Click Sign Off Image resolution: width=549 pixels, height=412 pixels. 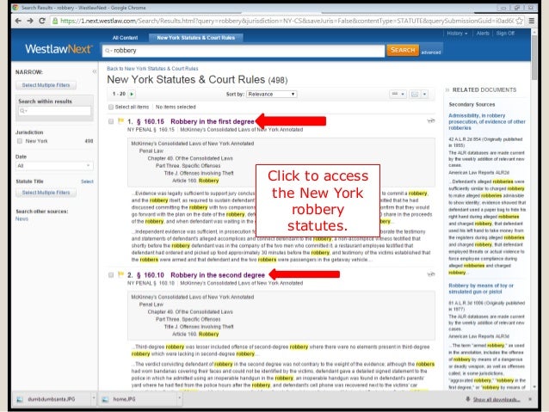[x=505, y=34]
